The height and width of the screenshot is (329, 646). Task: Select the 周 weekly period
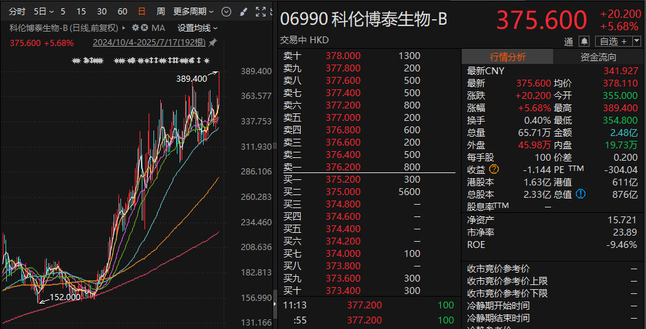click(x=161, y=12)
